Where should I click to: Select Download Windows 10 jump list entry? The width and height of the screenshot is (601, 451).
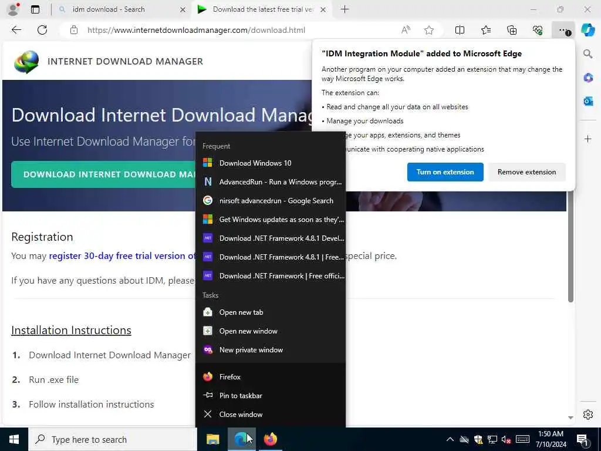tap(271, 163)
